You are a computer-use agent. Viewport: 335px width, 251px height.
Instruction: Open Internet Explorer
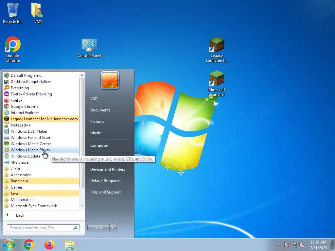point(41,112)
